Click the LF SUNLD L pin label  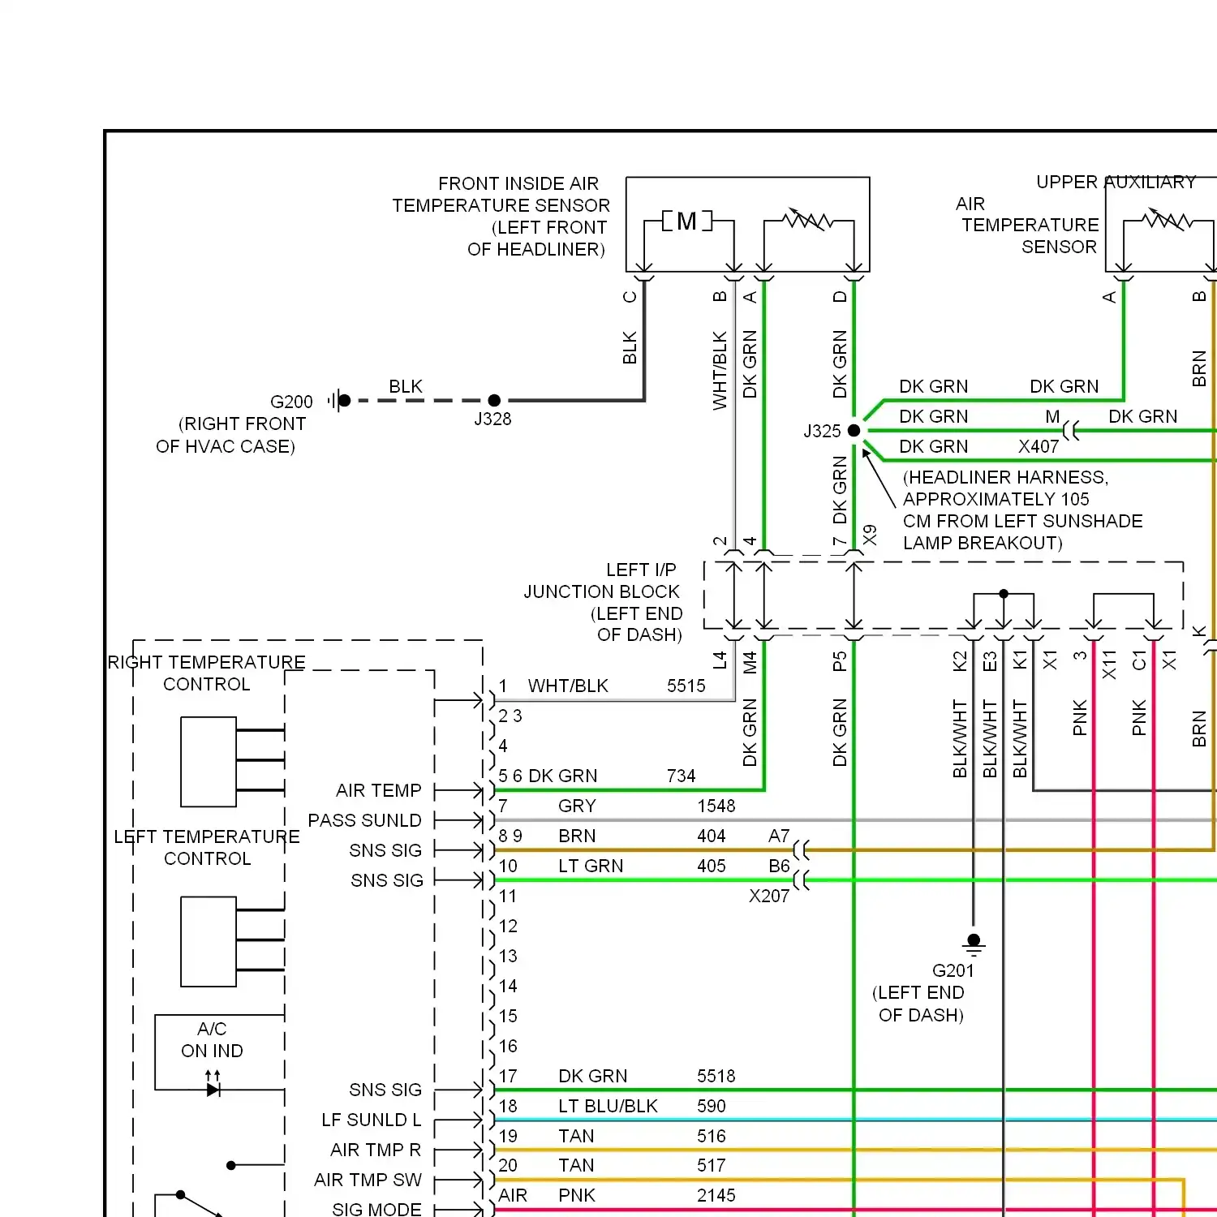tap(372, 1120)
